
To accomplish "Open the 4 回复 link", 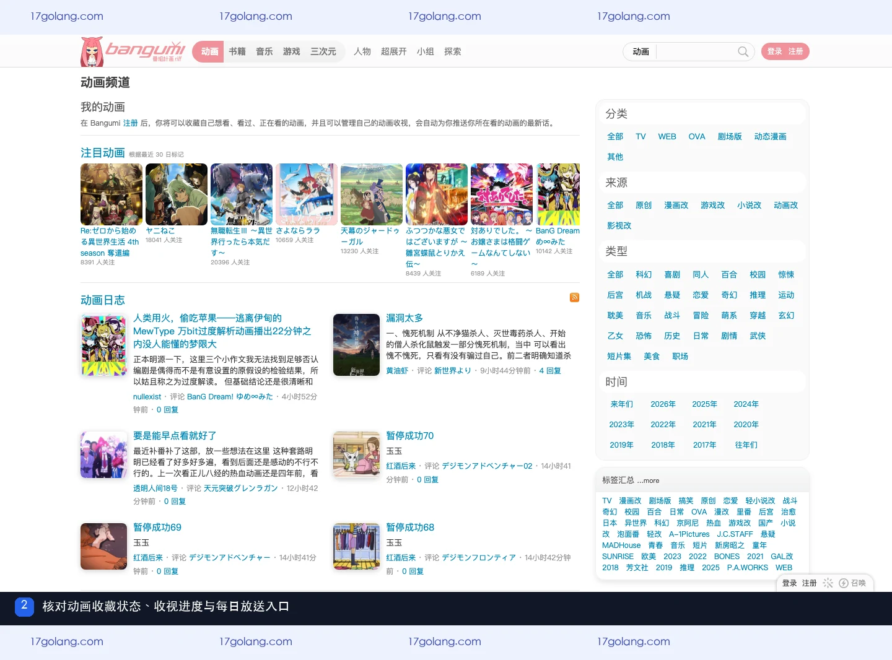I will click(x=550, y=371).
